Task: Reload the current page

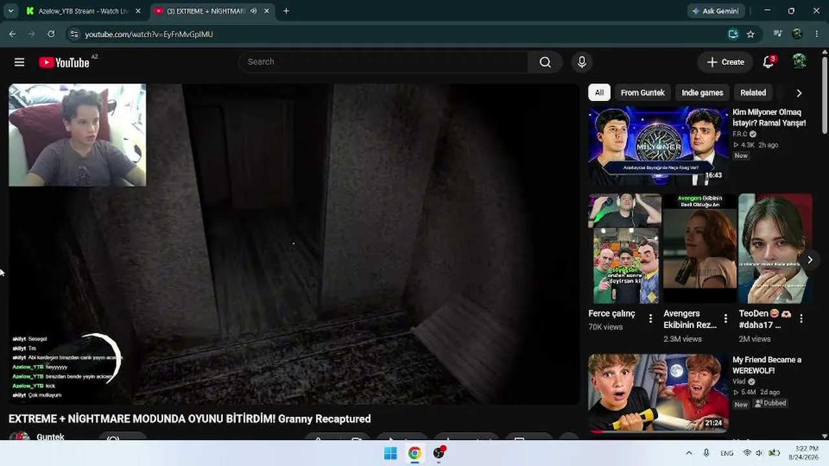Action: (51, 34)
